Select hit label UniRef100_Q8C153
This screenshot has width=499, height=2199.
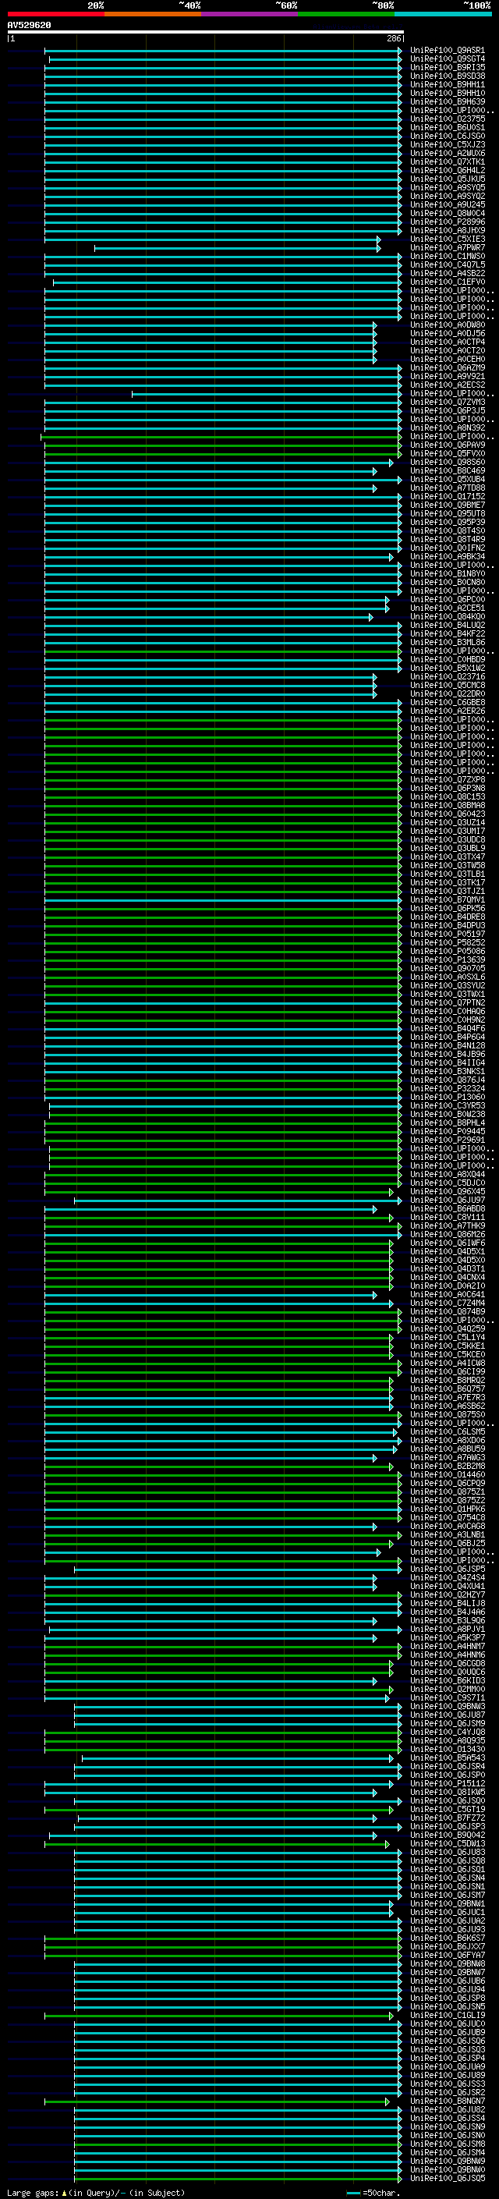click(x=448, y=796)
